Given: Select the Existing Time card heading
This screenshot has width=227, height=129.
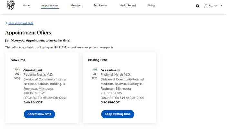Looking at the screenshot, I should (x=97, y=60).
